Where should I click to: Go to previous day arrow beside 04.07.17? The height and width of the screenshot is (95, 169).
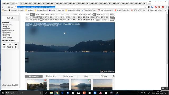tap(4, 47)
